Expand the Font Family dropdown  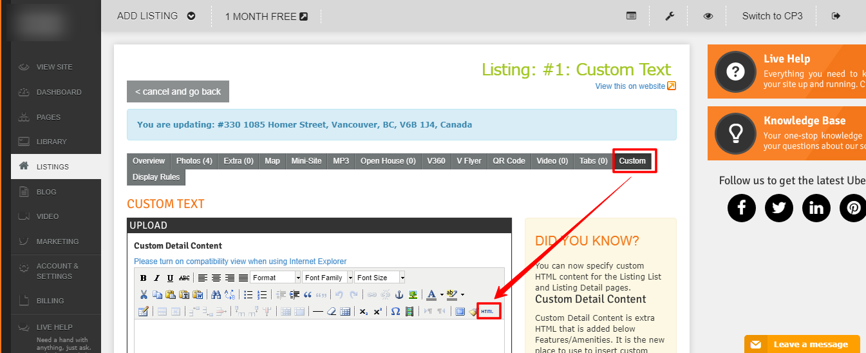(x=328, y=278)
